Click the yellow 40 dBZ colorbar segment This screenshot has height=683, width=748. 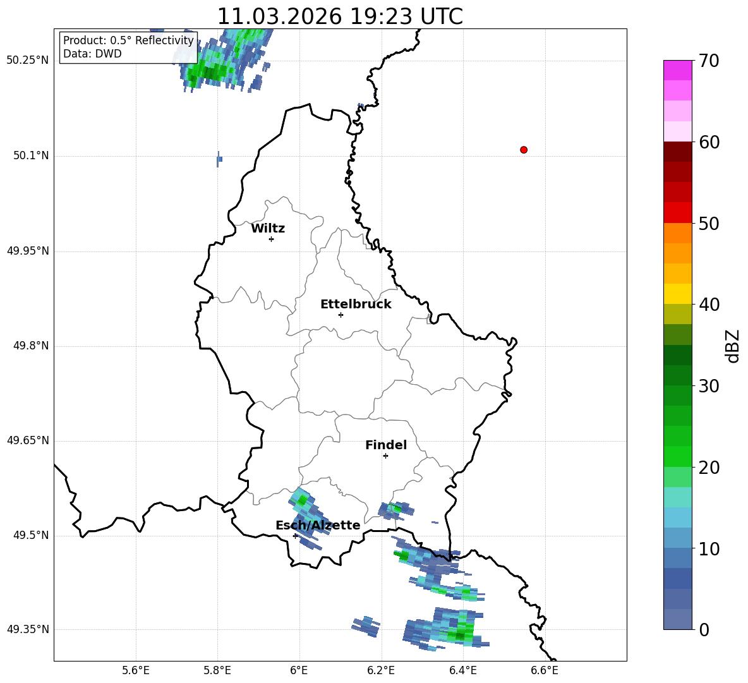[x=677, y=294]
